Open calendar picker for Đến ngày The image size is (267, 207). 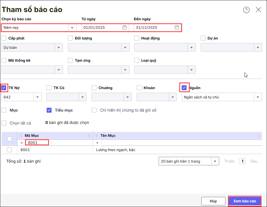[x=177, y=27]
